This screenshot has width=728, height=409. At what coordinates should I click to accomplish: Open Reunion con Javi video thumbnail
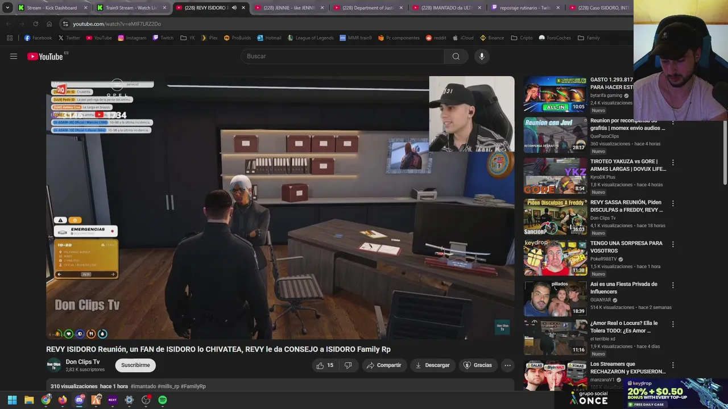coord(555,135)
